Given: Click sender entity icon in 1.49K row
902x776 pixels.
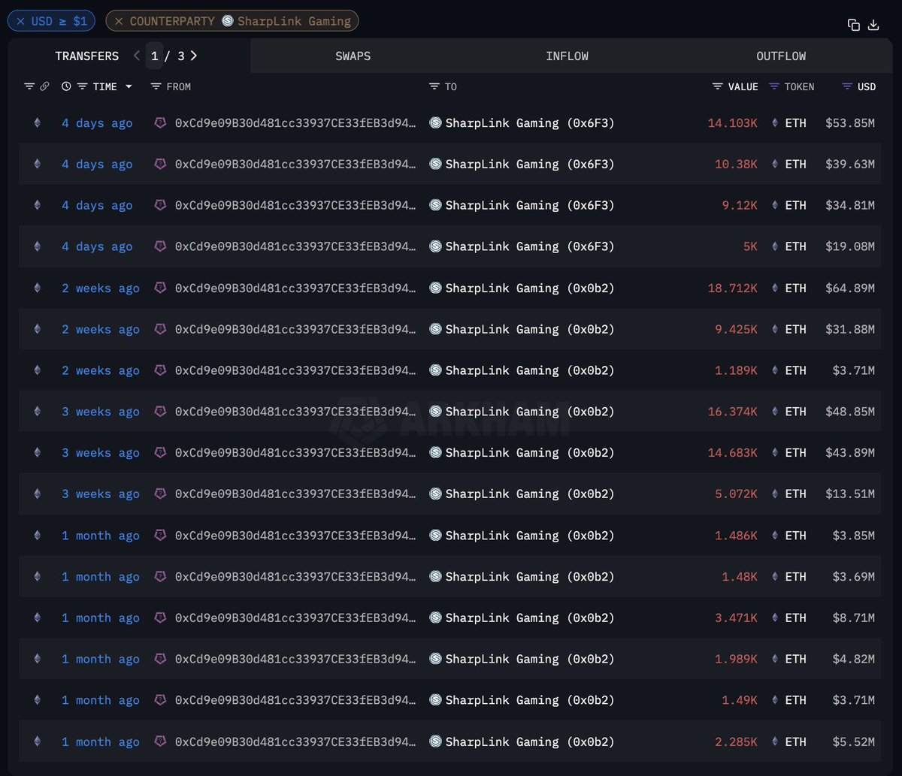Looking at the screenshot, I should point(160,699).
